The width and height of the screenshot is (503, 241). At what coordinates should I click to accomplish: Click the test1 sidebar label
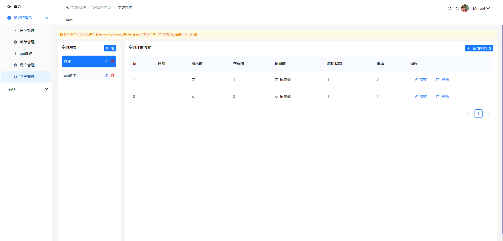pos(11,89)
